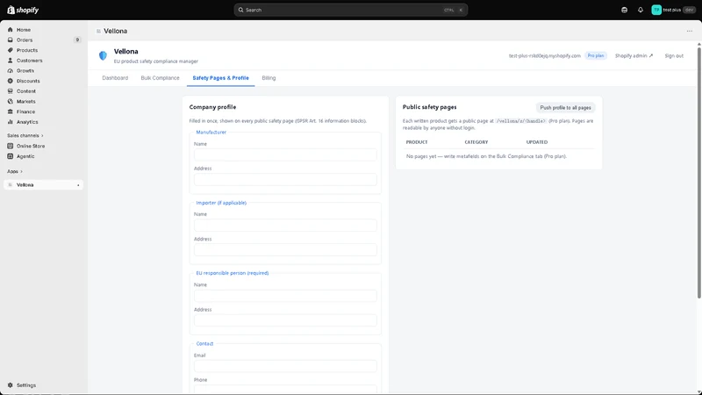Switch to the Bulk Compliance tab
This screenshot has height=395, width=702.
click(x=160, y=78)
